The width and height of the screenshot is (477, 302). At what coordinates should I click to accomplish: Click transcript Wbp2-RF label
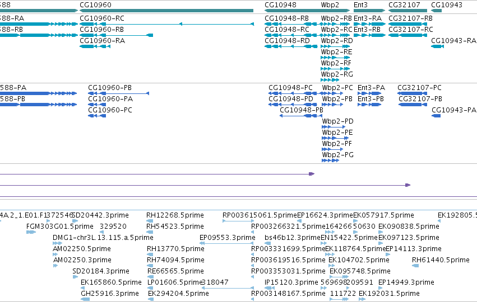336,63
